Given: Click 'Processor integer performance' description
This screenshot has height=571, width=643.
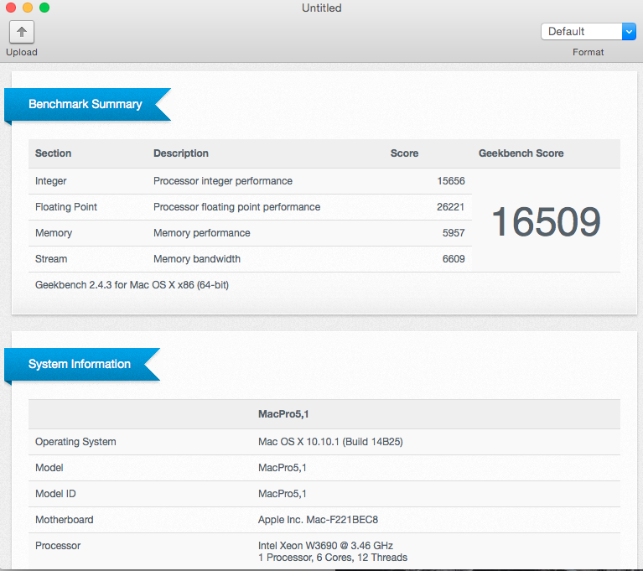Looking at the screenshot, I should [223, 181].
